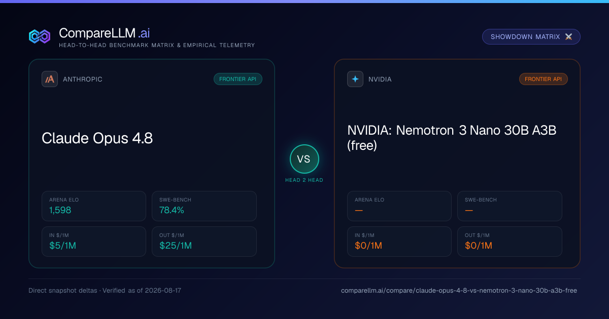The width and height of the screenshot is (609, 319).
Task: Click the VS head-to-head circle badge
Action: (304, 159)
